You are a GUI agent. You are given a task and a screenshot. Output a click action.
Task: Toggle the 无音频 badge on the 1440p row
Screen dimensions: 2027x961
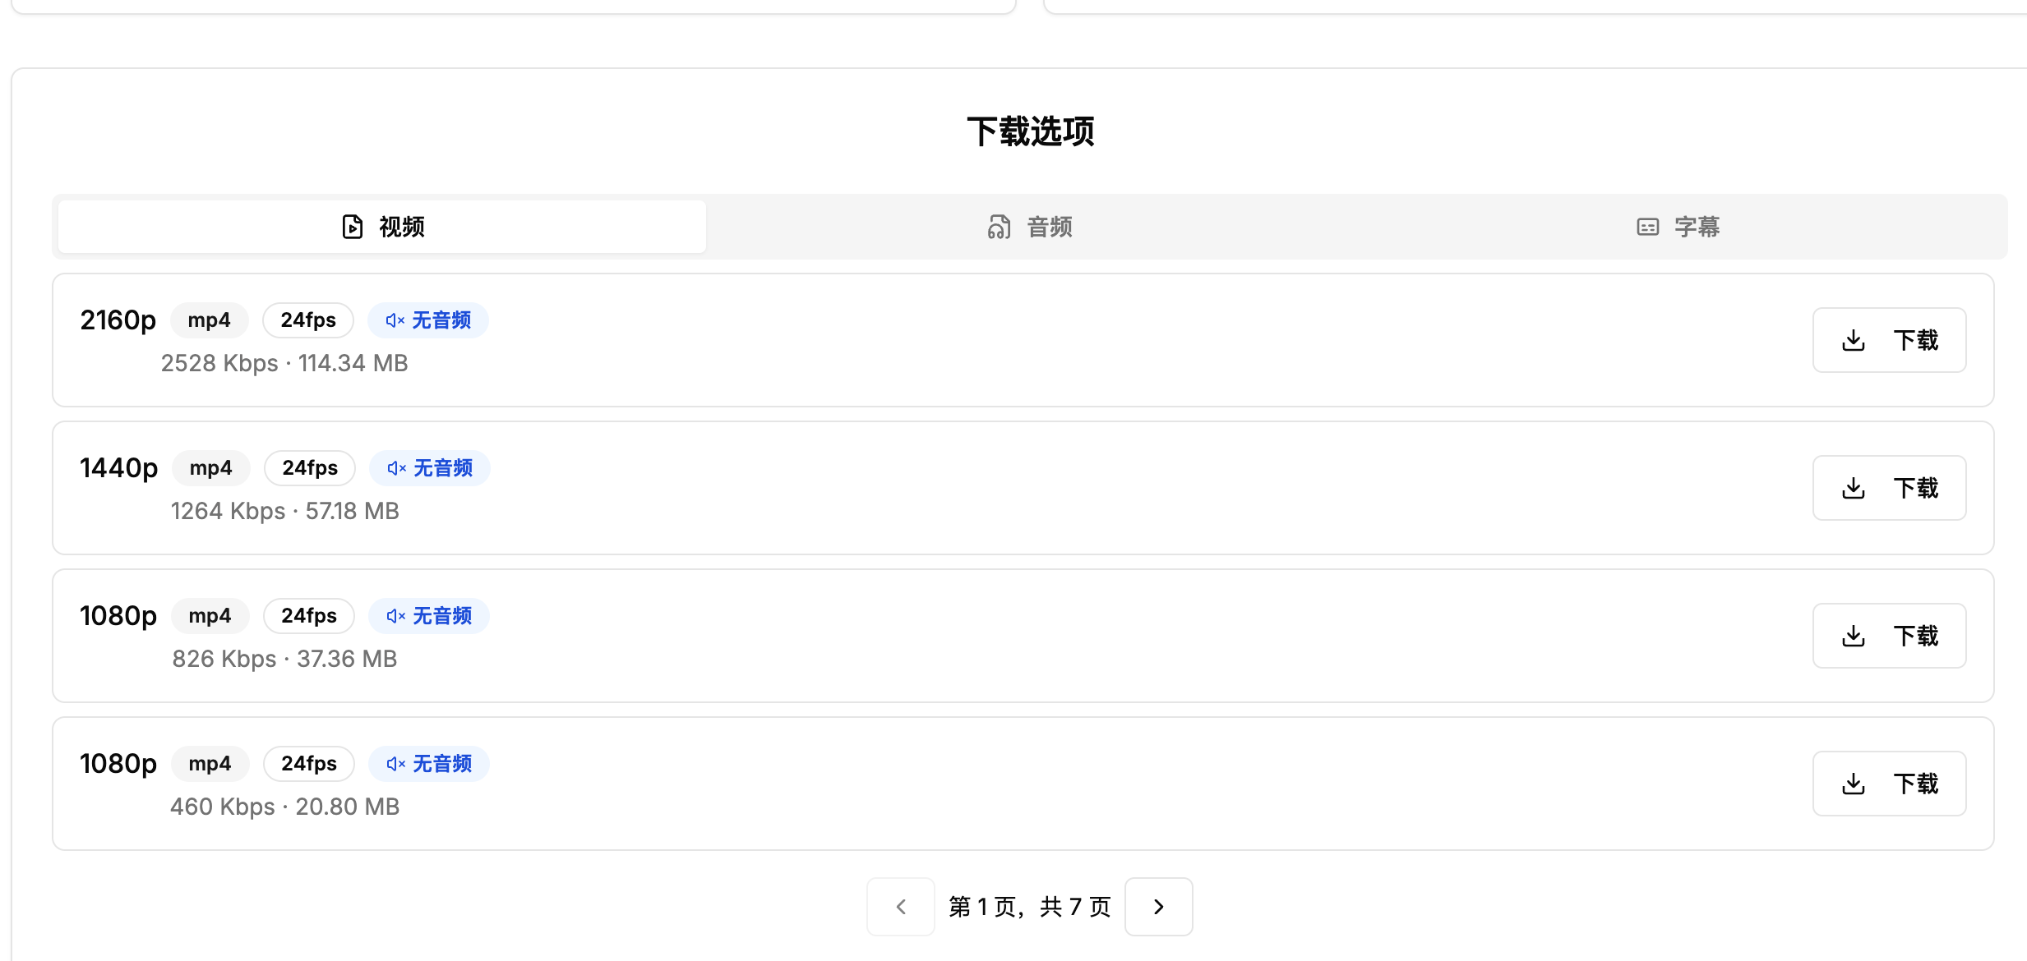(429, 467)
